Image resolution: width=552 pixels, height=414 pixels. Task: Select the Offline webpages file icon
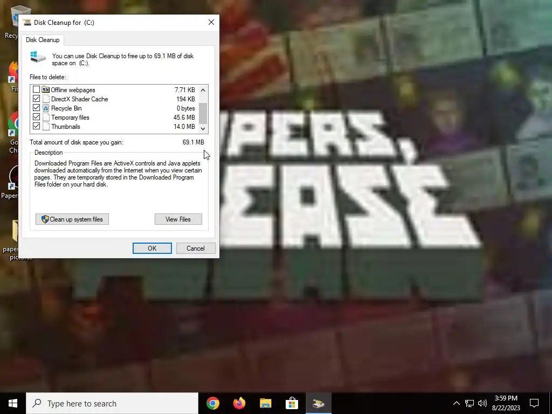(x=46, y=89)
